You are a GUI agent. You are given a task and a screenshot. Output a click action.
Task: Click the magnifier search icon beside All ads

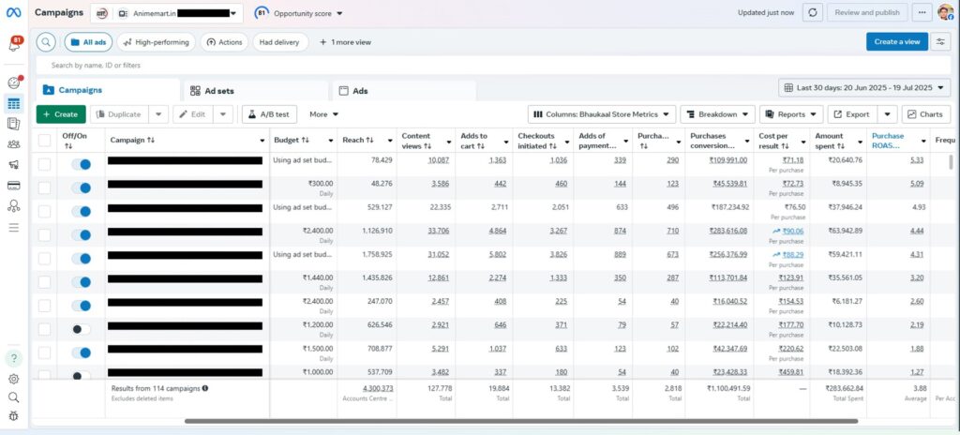(x=46, y=42)
